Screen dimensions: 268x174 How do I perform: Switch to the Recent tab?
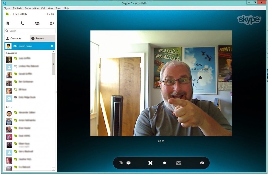43,39
